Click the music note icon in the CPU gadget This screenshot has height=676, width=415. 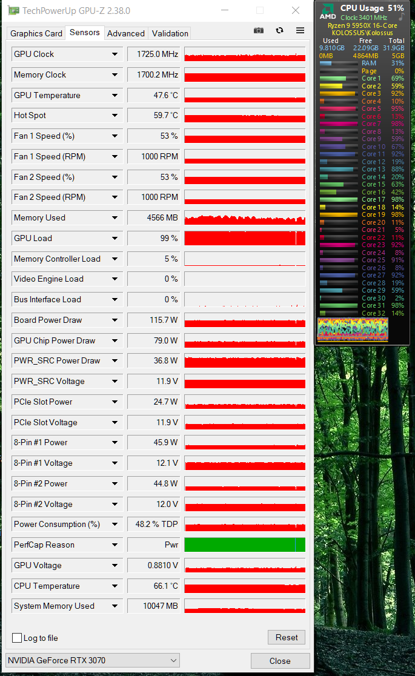tap(402, 17)
